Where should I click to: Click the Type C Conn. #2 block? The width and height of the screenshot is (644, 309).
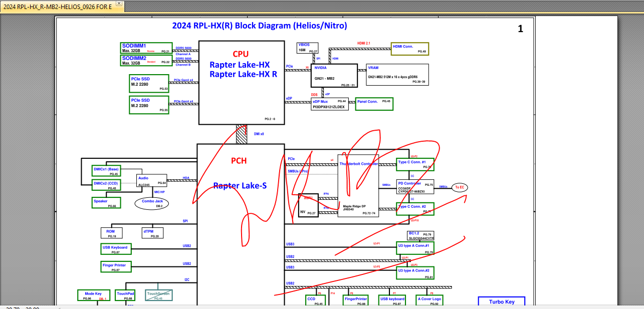tap(415, 209)
